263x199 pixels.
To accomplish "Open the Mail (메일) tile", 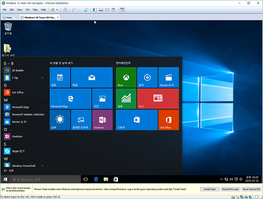I will pos(92,78).
